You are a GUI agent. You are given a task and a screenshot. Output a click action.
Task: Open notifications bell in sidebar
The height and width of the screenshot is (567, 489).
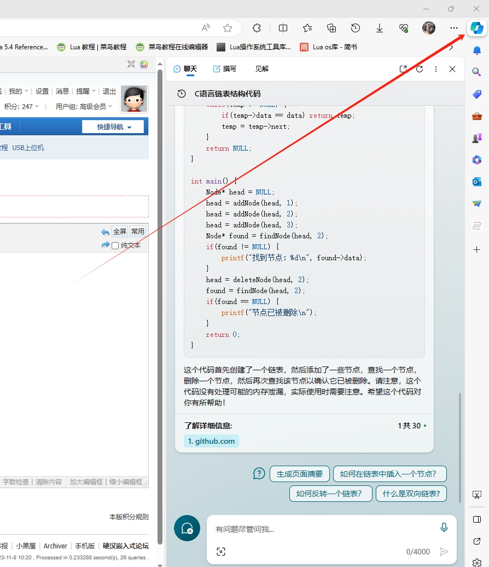point(477,50)
